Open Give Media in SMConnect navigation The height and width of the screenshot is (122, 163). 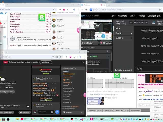click(123, 16)
